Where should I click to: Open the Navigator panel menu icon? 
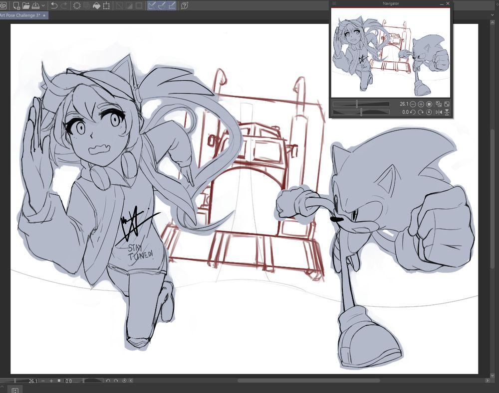point(334,3)
